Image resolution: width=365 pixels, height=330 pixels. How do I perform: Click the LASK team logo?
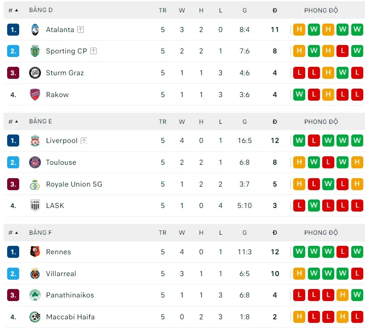tap(35, 205)
